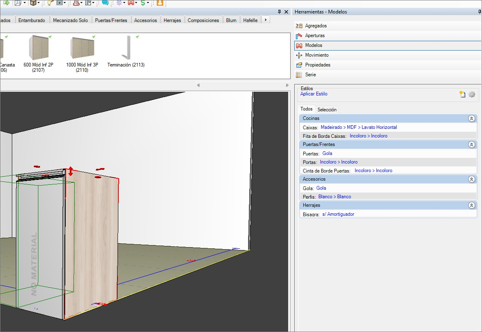Open the Agregados tool
This screenshot has width=482, height=332.
coord(315,26)
